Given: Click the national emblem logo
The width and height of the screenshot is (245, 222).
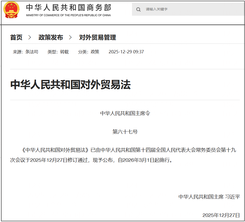Looking at the screenshot, I should coord(11,9).
